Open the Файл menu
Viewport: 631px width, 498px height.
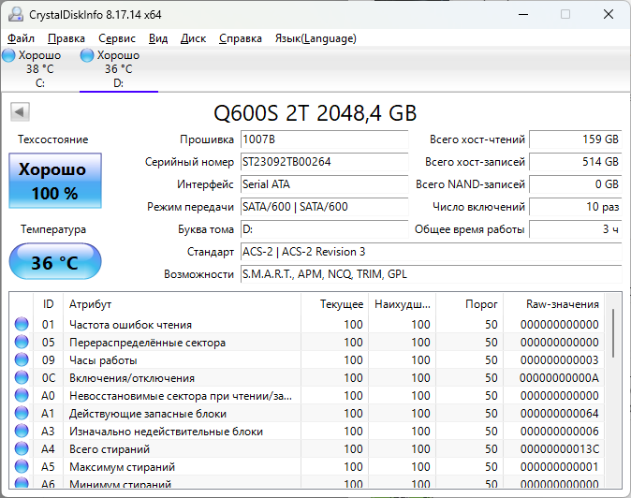click(x=21, y=38)
